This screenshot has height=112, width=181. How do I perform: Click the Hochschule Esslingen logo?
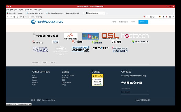(x=120, y=49)
